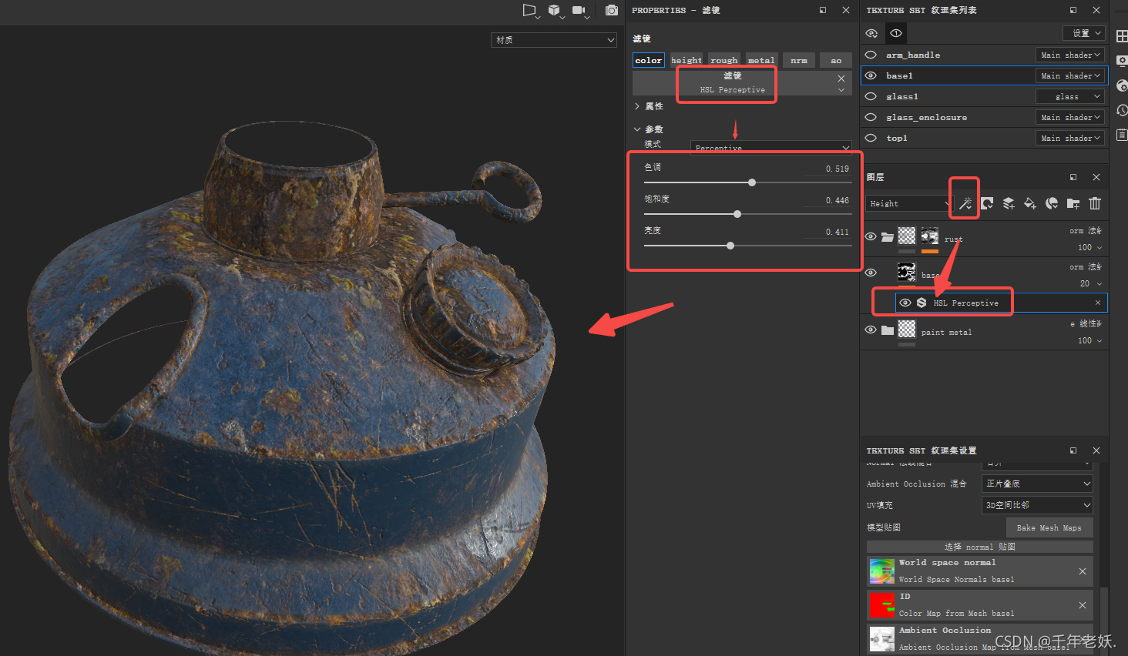Hide the paint metal folder layer
Image resolution: width=1128 pixels, height=656 pixels.
click(x=871, y=330)
